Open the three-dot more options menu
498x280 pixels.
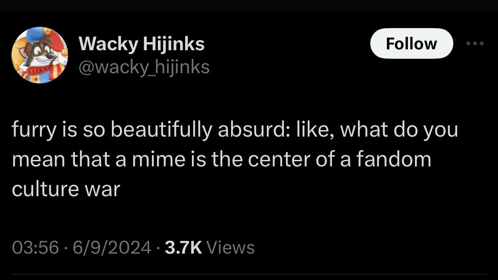coord(475,43)
